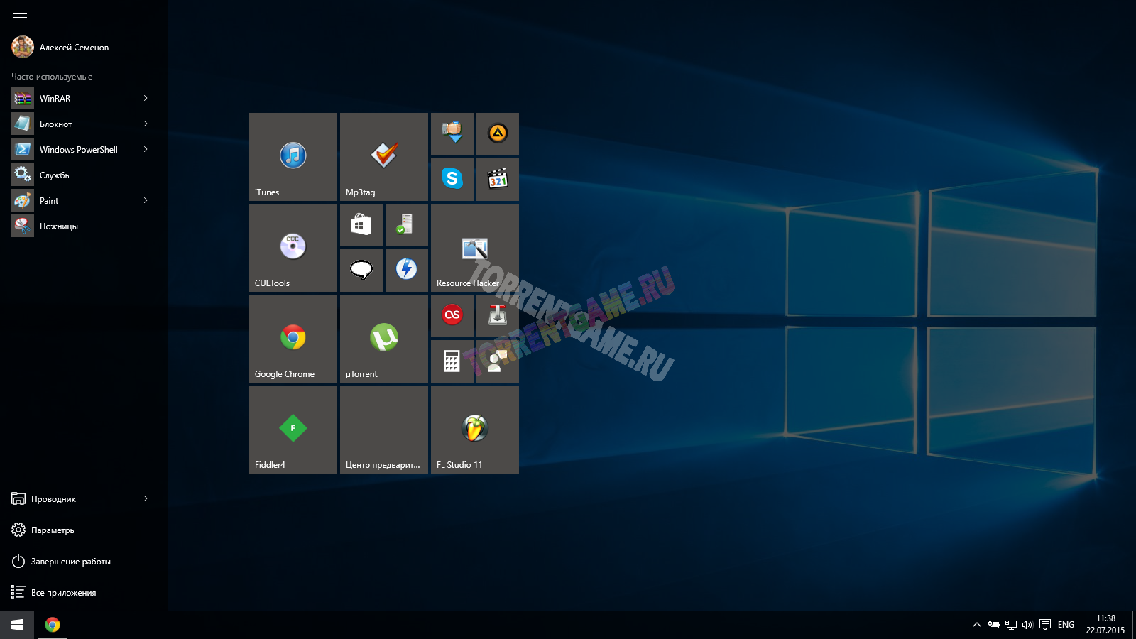Open the iTunes tile

click(x=293, y=156)
